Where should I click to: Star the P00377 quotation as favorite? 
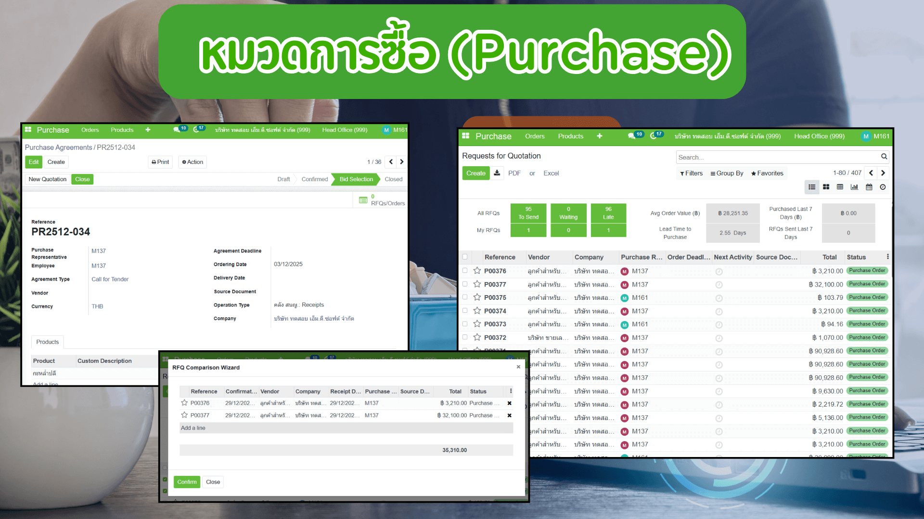pos(477,284)
